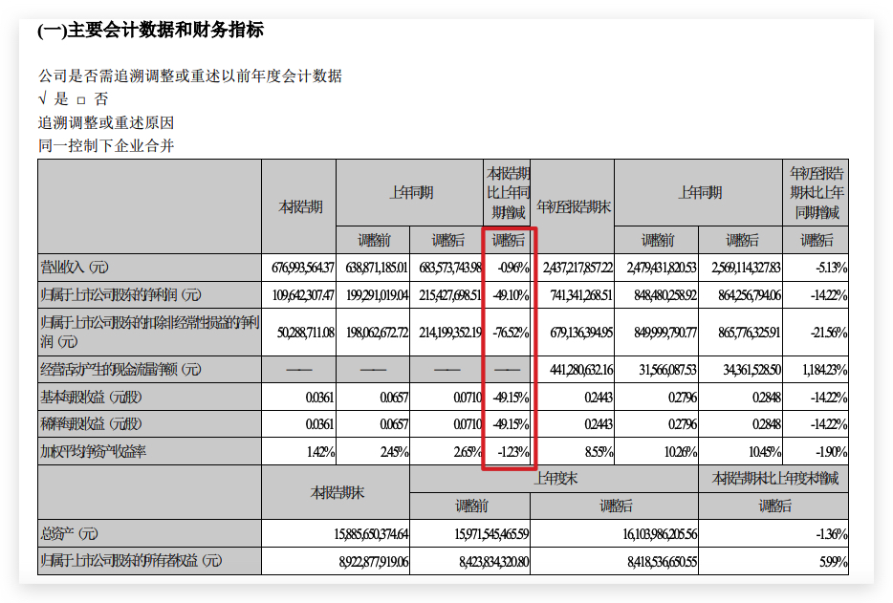Click the value 109,642,307.47
The width and height of the screenshot is (893, 603).
[303, 295]
